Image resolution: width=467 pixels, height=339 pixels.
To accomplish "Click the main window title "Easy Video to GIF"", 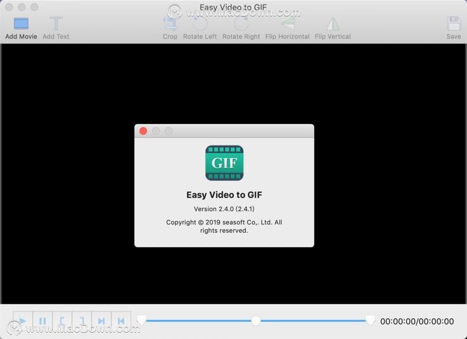I will click(x=233, y=7).
